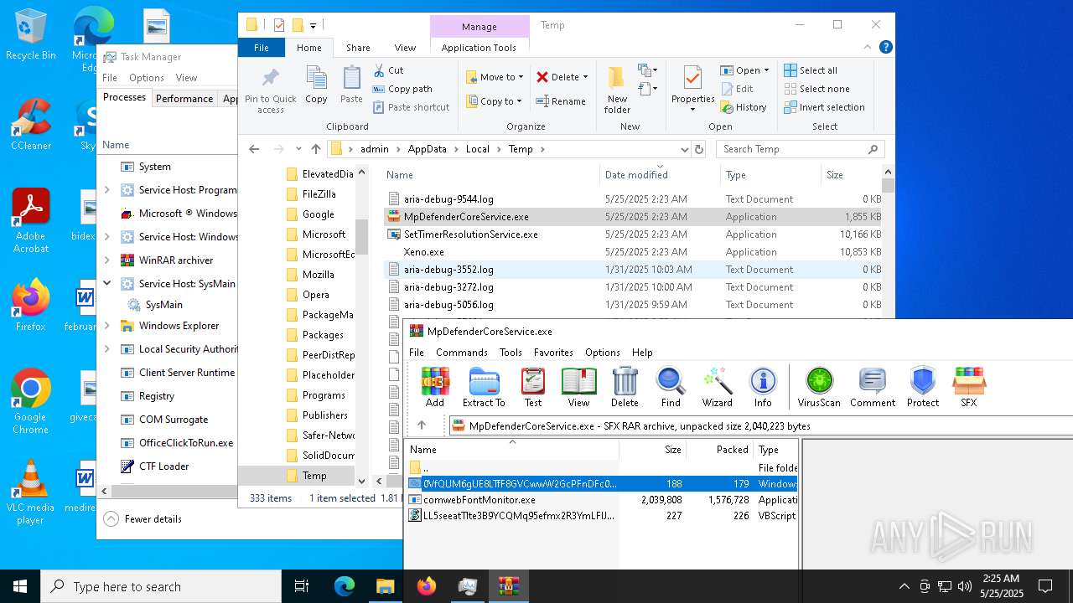Run the VirusScan icon in WinRAR
1073x603 pixels.
819,388
